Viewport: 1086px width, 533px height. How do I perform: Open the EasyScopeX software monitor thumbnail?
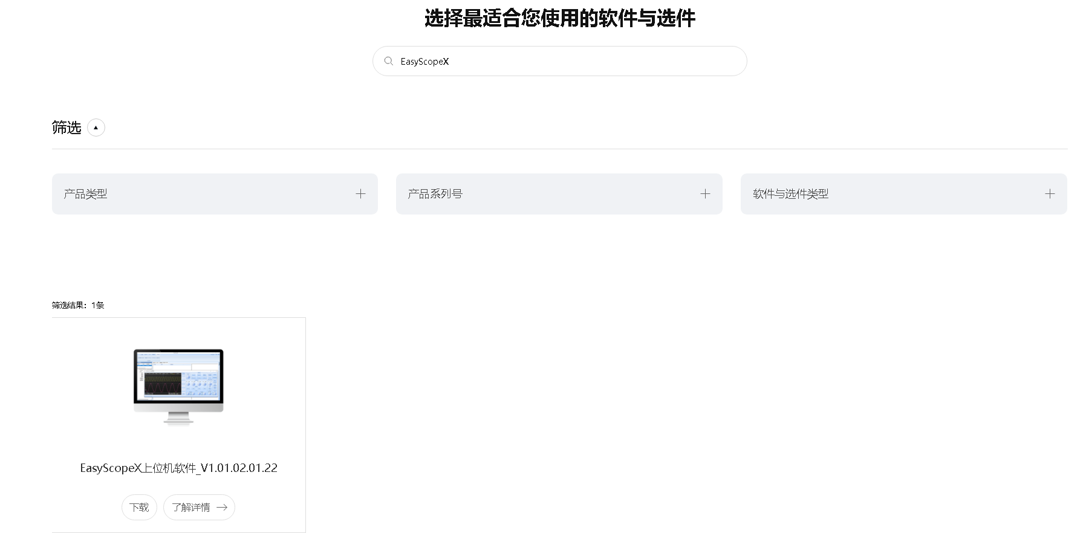click(178, 387)
